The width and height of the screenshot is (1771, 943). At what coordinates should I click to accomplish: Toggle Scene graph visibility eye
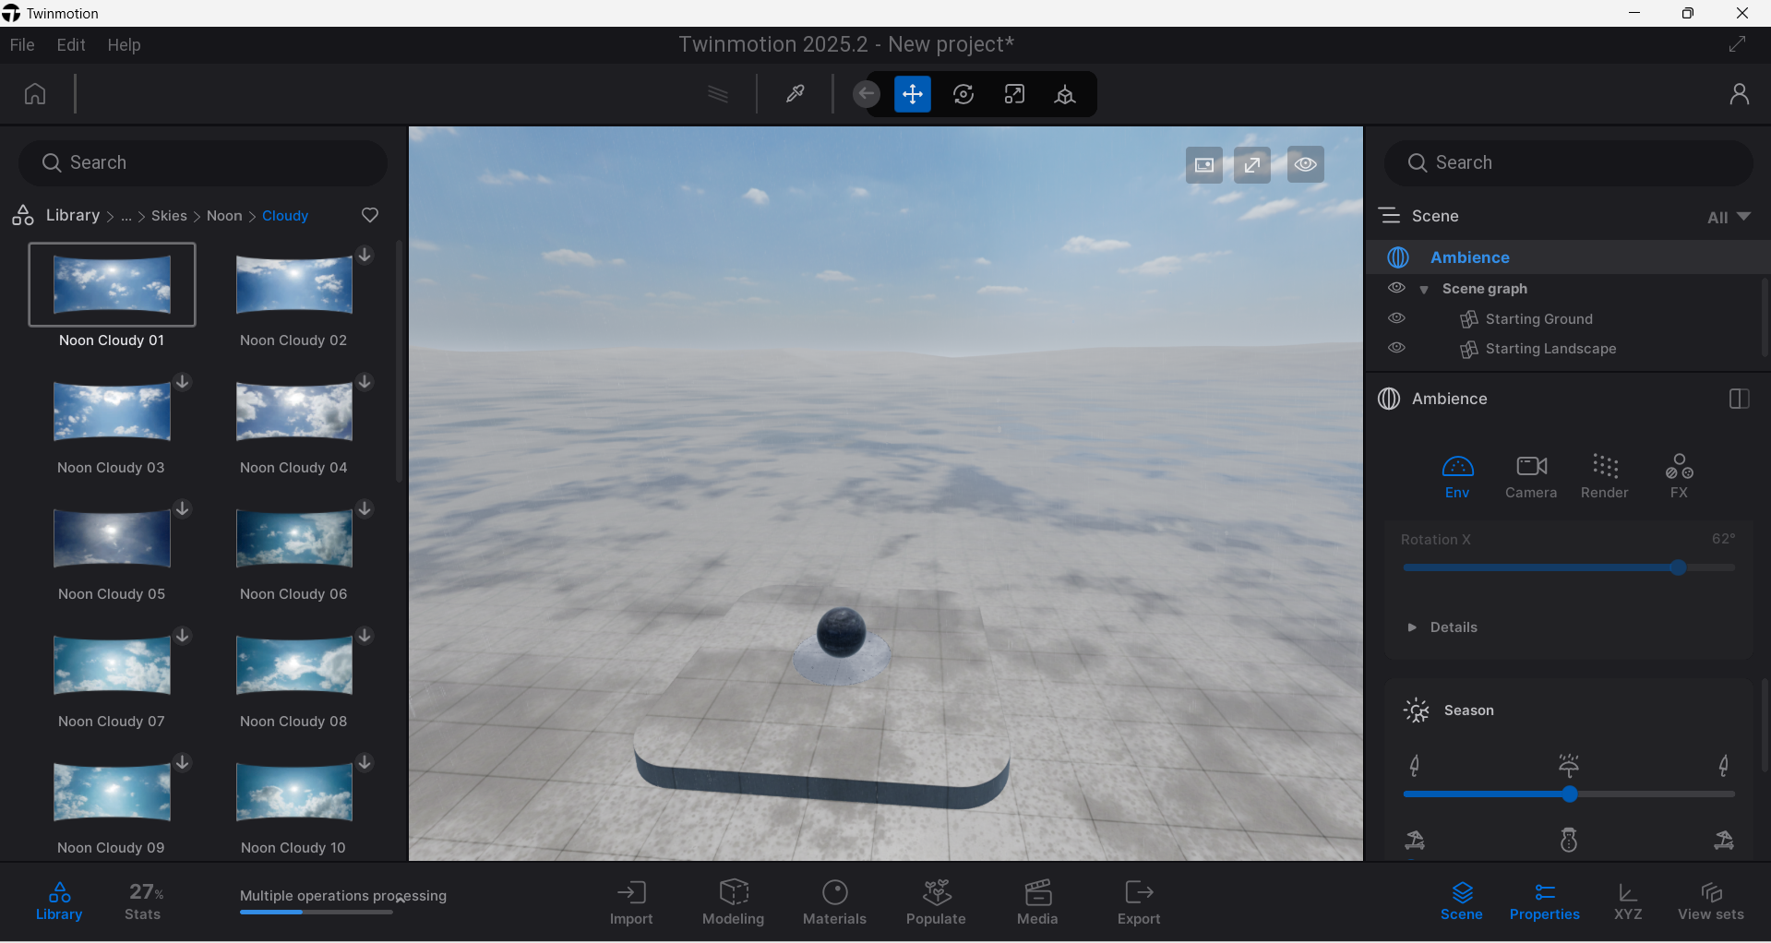[1396, 288]
